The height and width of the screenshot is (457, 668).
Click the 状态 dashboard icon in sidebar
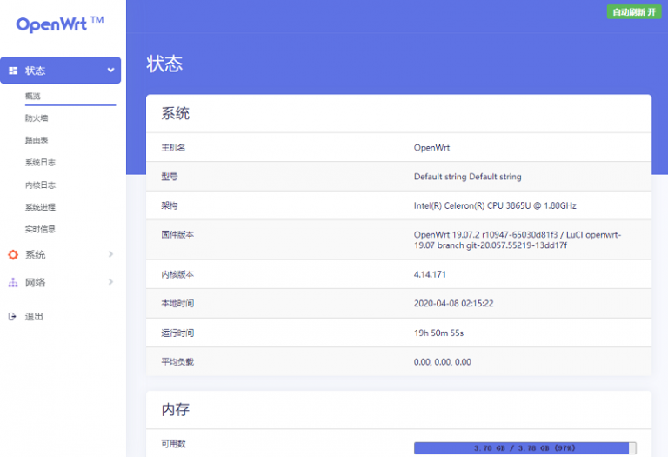click(x=13, y=71)
